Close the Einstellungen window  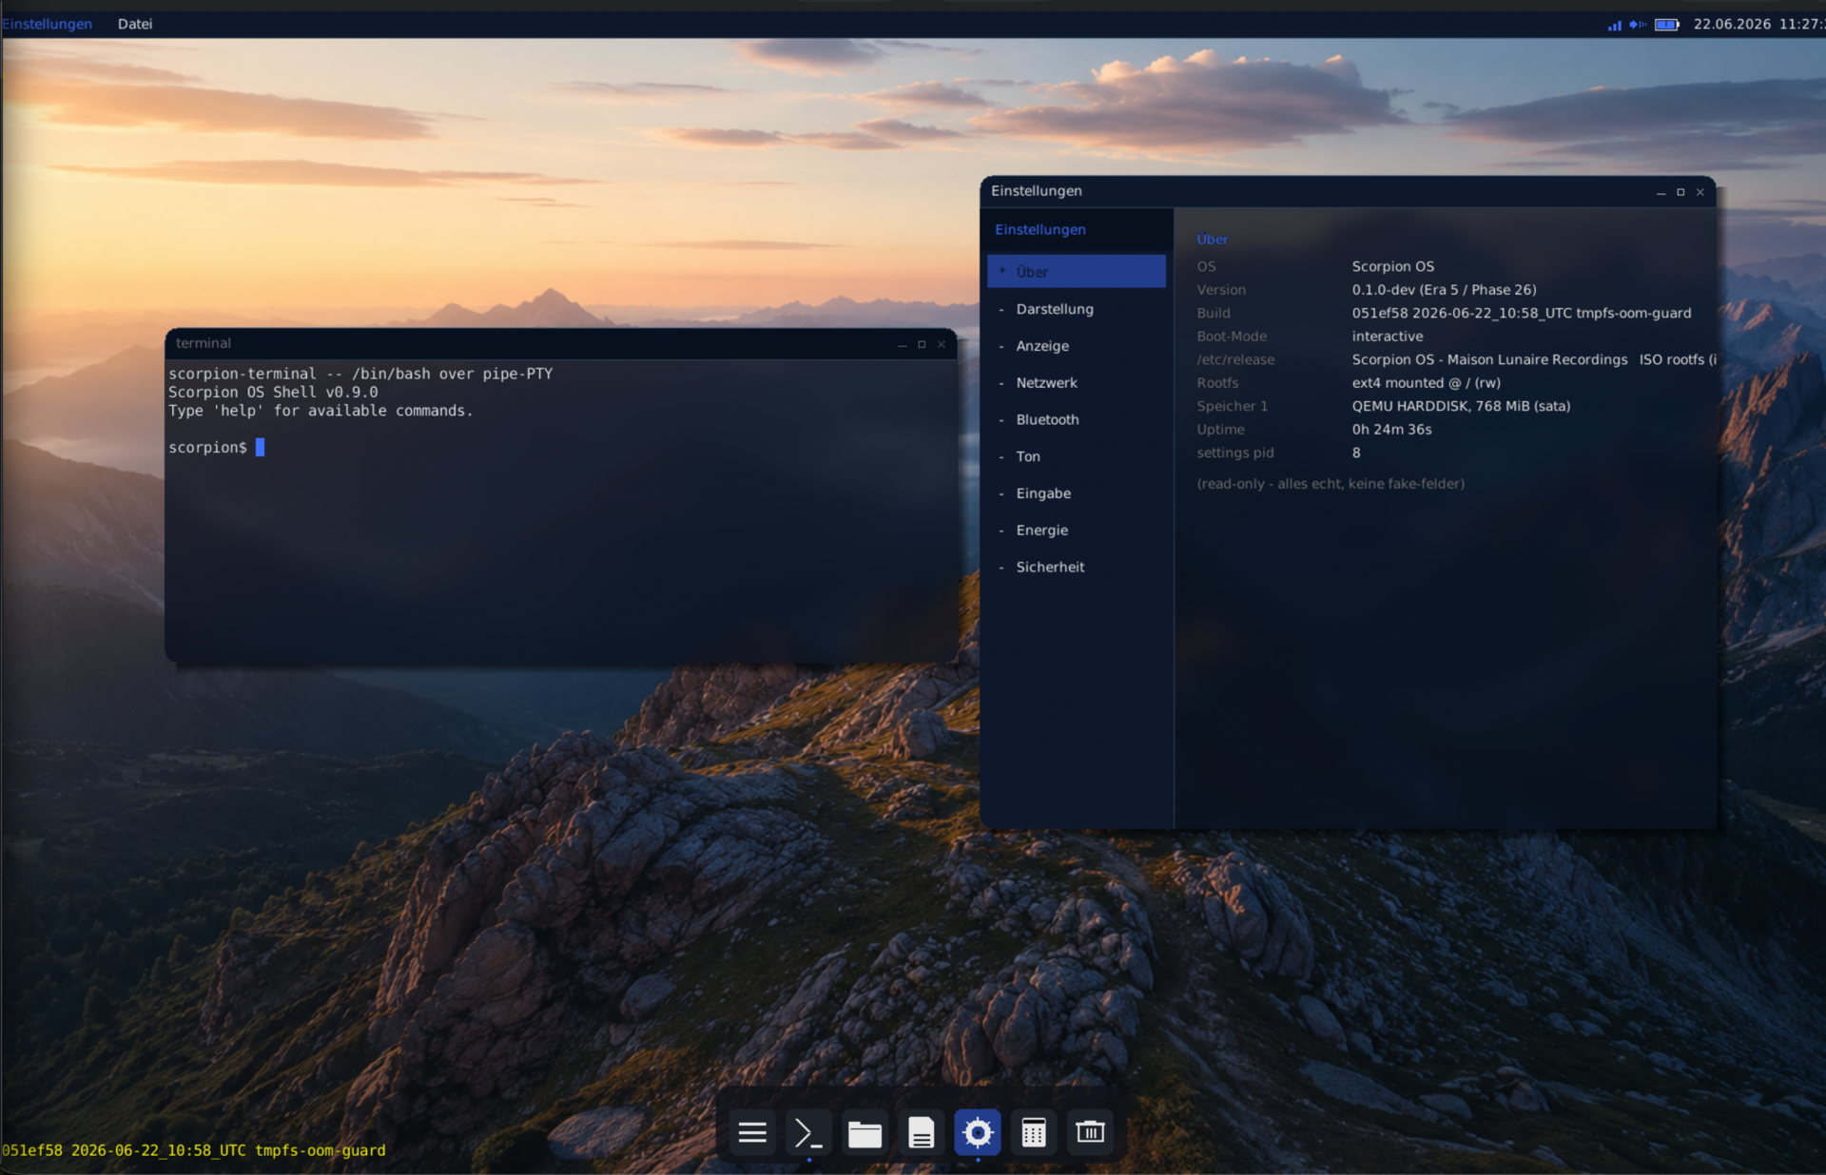(1700, 192)
